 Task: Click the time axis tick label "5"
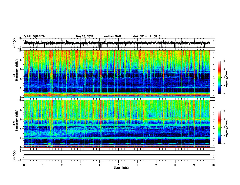(x=118, y=165)
